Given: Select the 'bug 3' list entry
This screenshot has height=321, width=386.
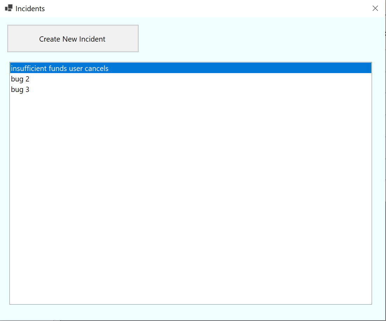Looking at the screenshot, I should click(20, 90).
